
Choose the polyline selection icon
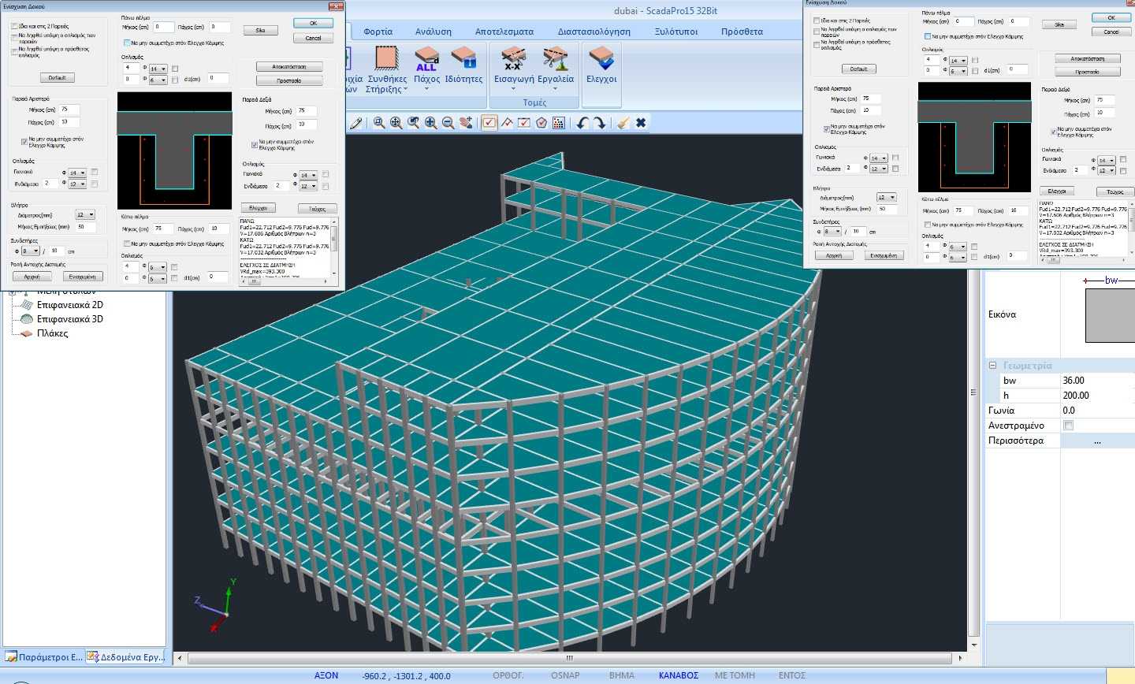tap(507, 123)
